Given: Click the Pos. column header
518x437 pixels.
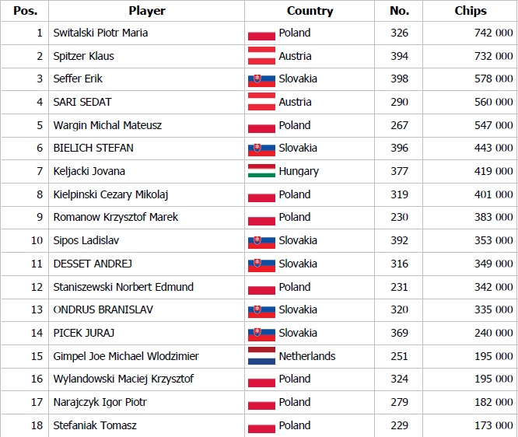Looking at the screenshot, I should point(25,11).
